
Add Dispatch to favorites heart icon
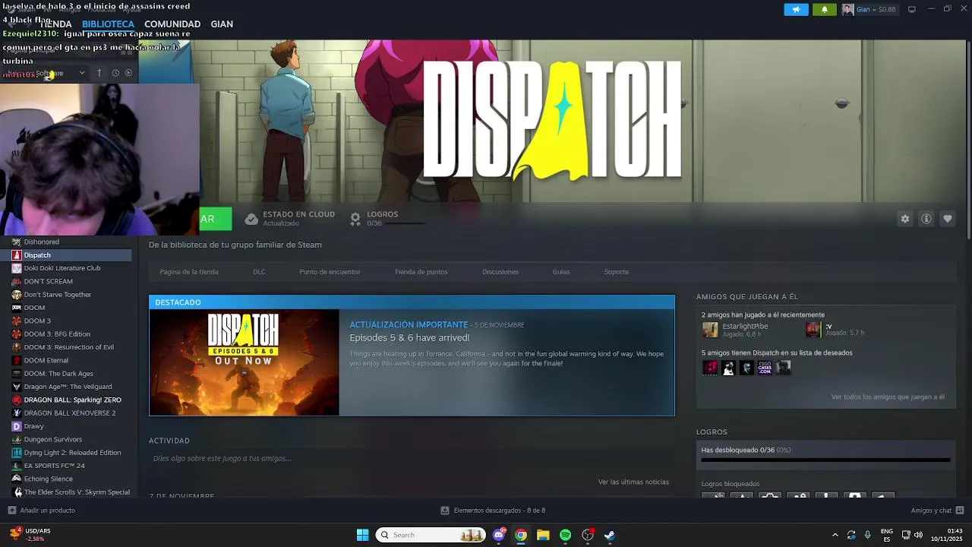[948, 219]
